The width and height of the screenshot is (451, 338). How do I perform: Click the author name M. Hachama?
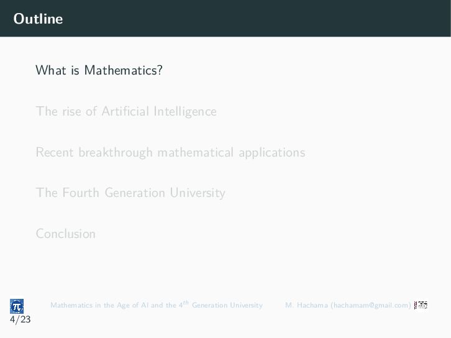click(x=306, y=305)
